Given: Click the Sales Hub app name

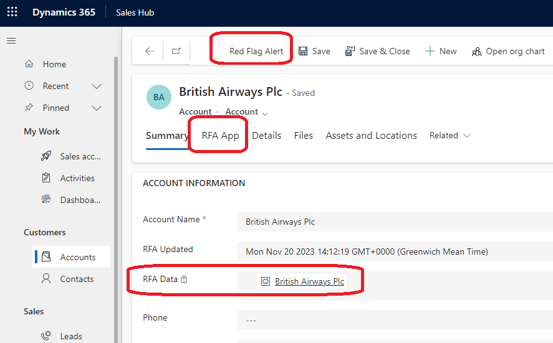Looking at the screenshot, I should click(x=135, y=12).
